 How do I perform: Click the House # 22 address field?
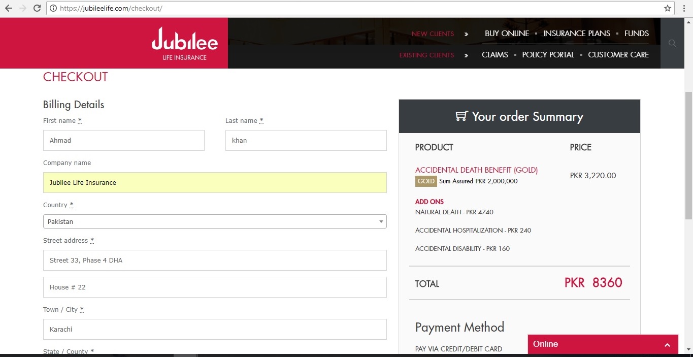click(x=215, y=287)
